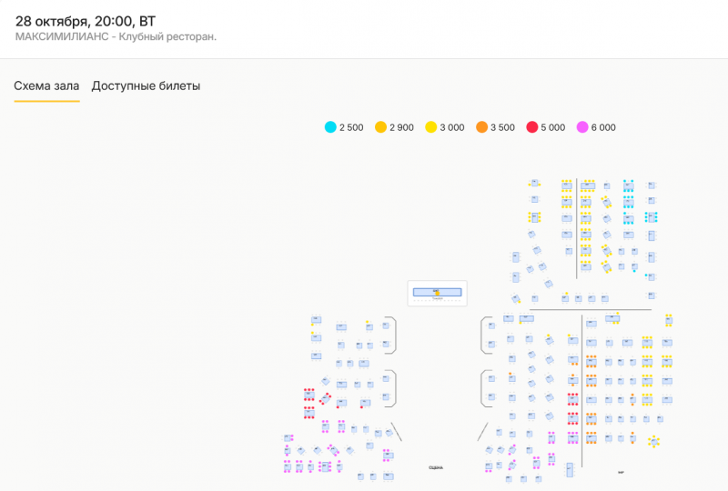
Task: Select the central bar counter table
Action: pos(437,293)
